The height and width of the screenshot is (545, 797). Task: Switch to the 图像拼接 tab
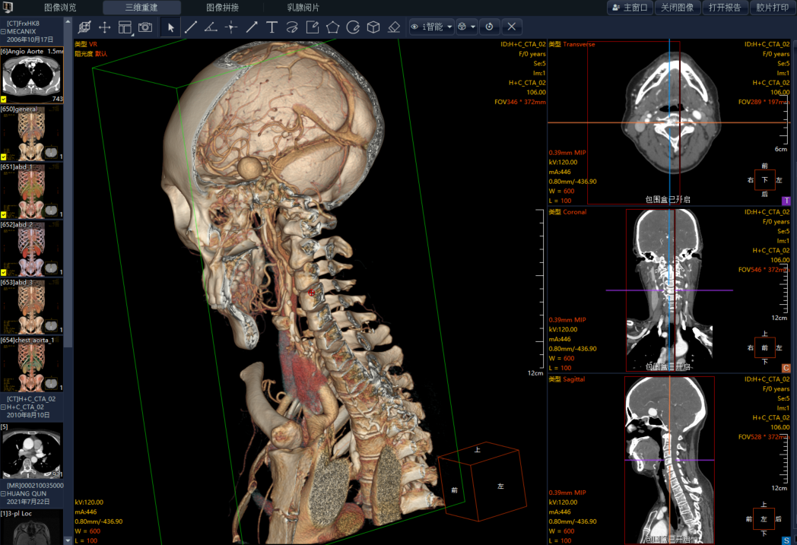[222, 8]
